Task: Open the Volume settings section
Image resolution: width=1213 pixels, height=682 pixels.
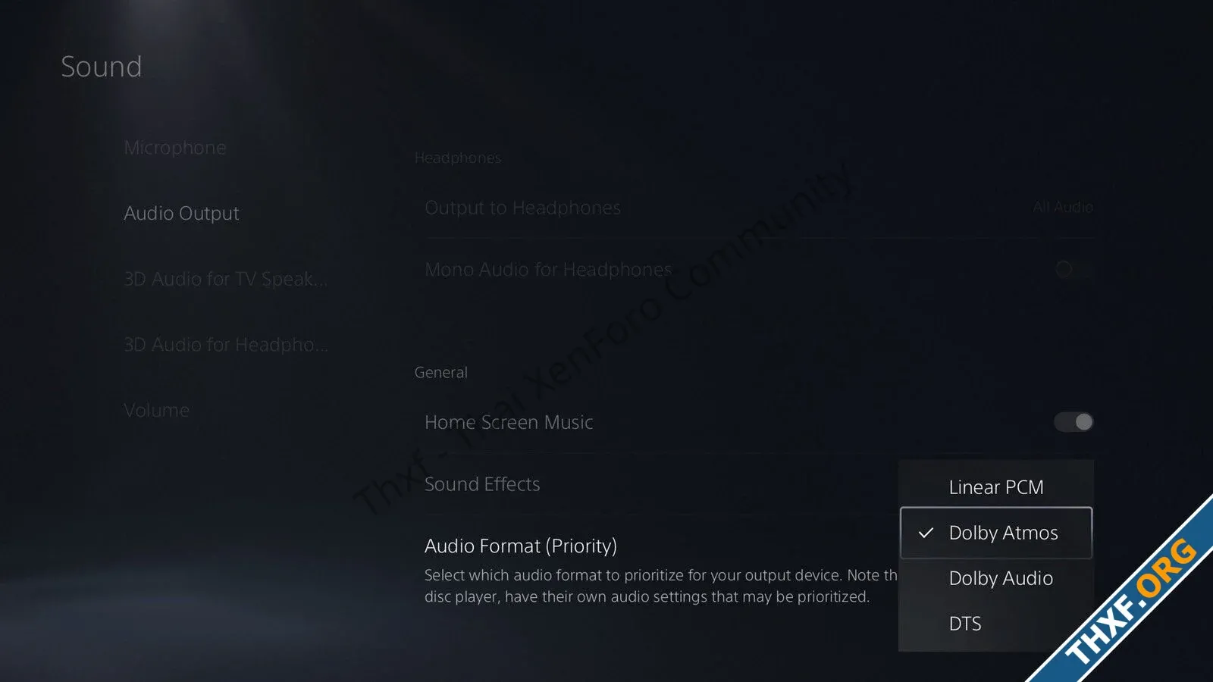Action: point(156,410)
